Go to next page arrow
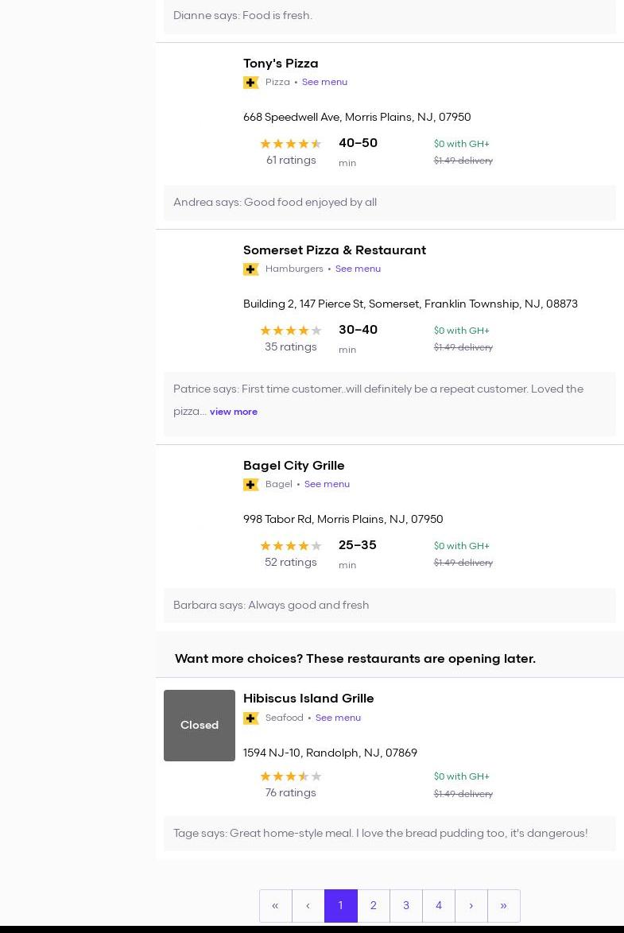 [471, 905]
